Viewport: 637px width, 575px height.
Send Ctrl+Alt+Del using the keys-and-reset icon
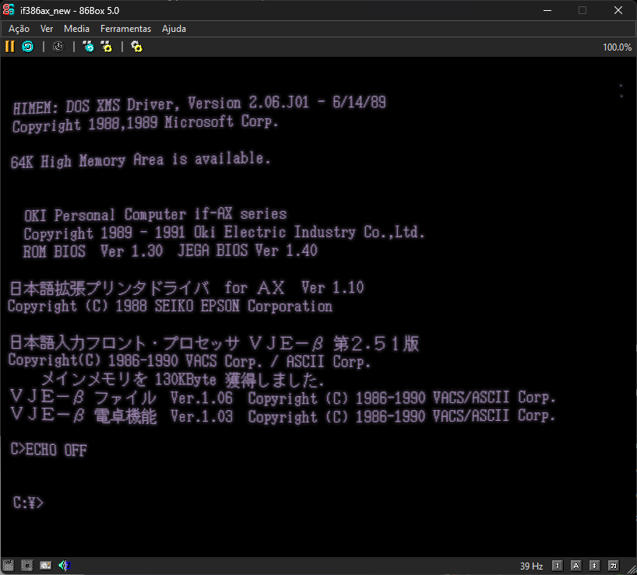click(x=88, y=47)
